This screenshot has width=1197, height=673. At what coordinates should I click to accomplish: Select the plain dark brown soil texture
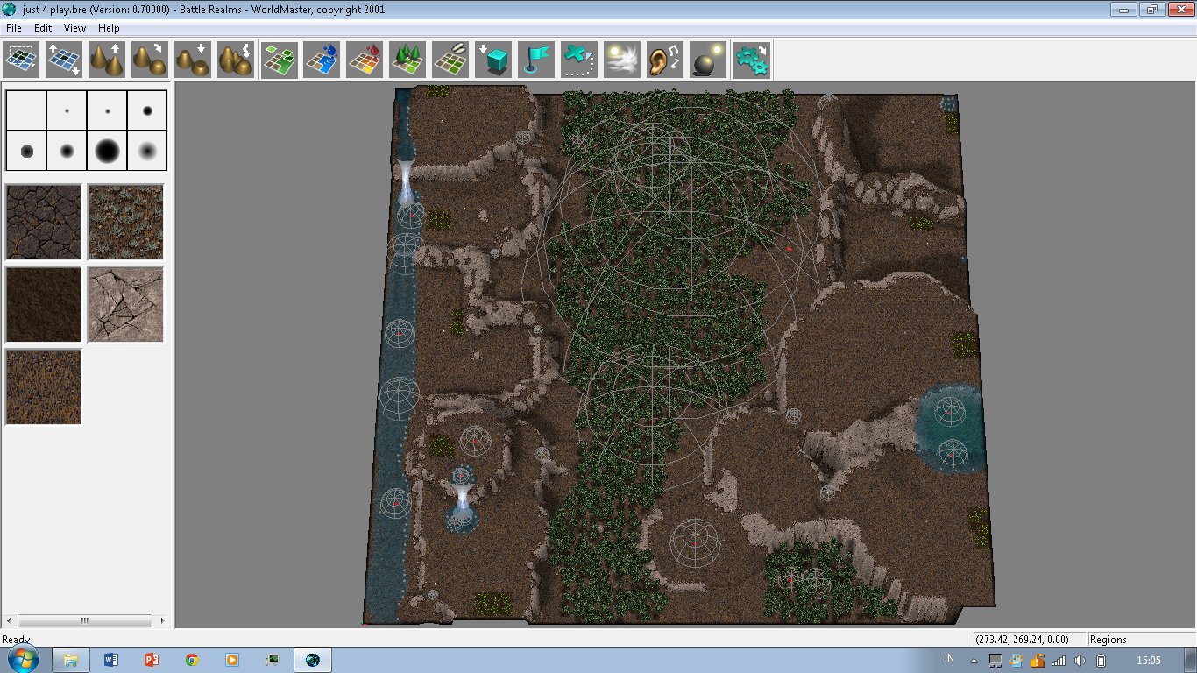(x=44, y=304)
